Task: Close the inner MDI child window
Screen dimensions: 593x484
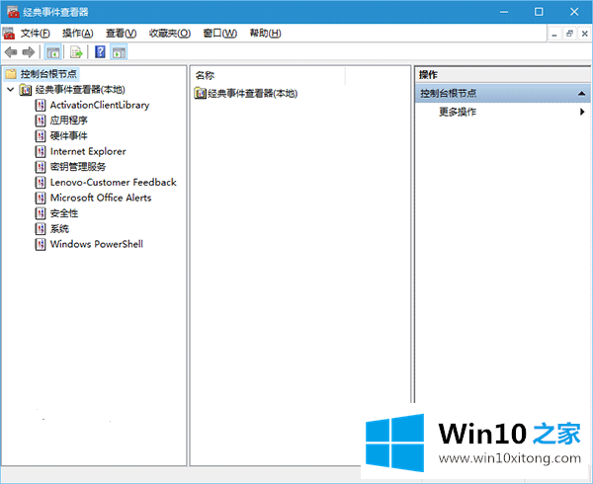Action: coord(584,34)
